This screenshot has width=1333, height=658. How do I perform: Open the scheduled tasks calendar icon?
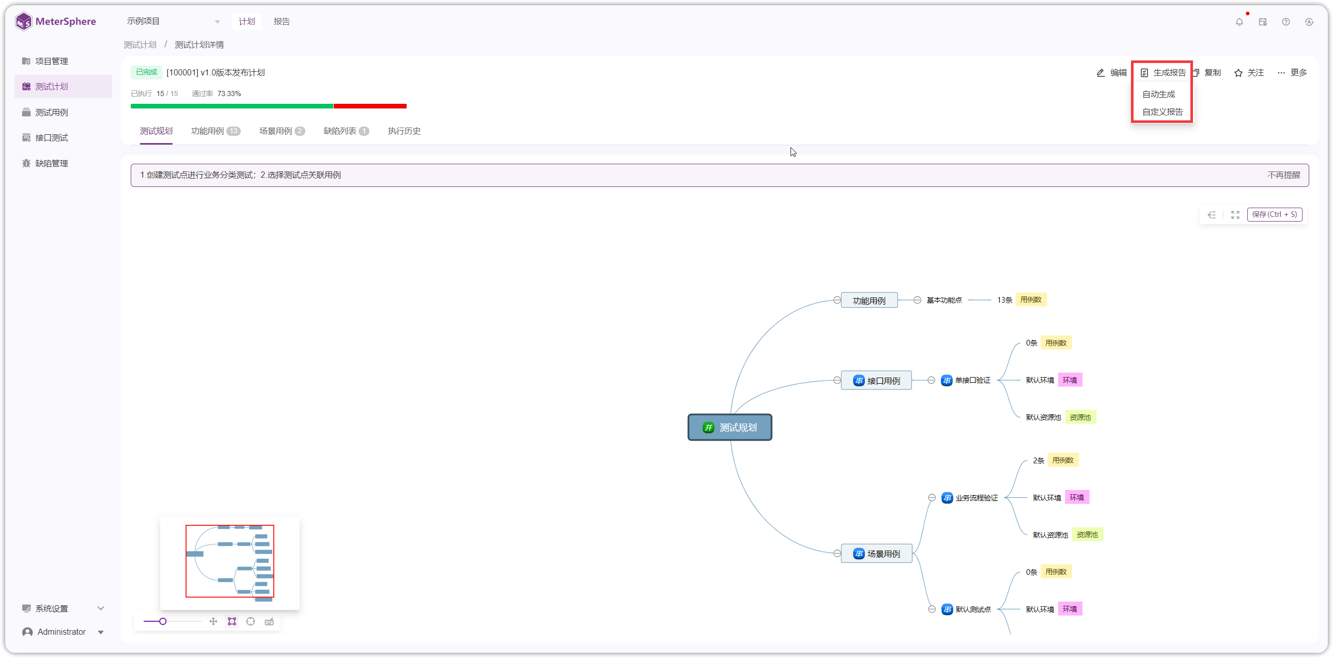(x=1263, y=22)
